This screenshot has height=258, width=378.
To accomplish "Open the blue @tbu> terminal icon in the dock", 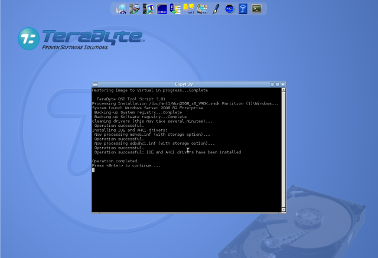I will (162, 9).
